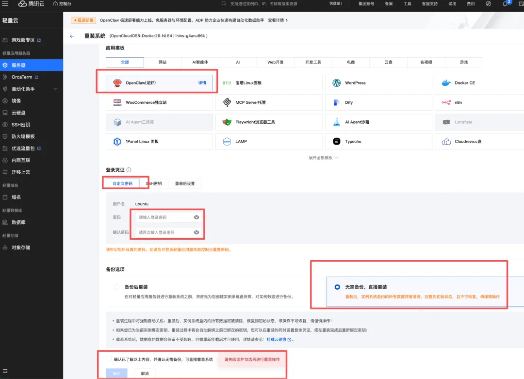This screenshot has width=524, height=379.
Task: Choose the 1Panel Linux 面板 template
Action: [160, 142]
